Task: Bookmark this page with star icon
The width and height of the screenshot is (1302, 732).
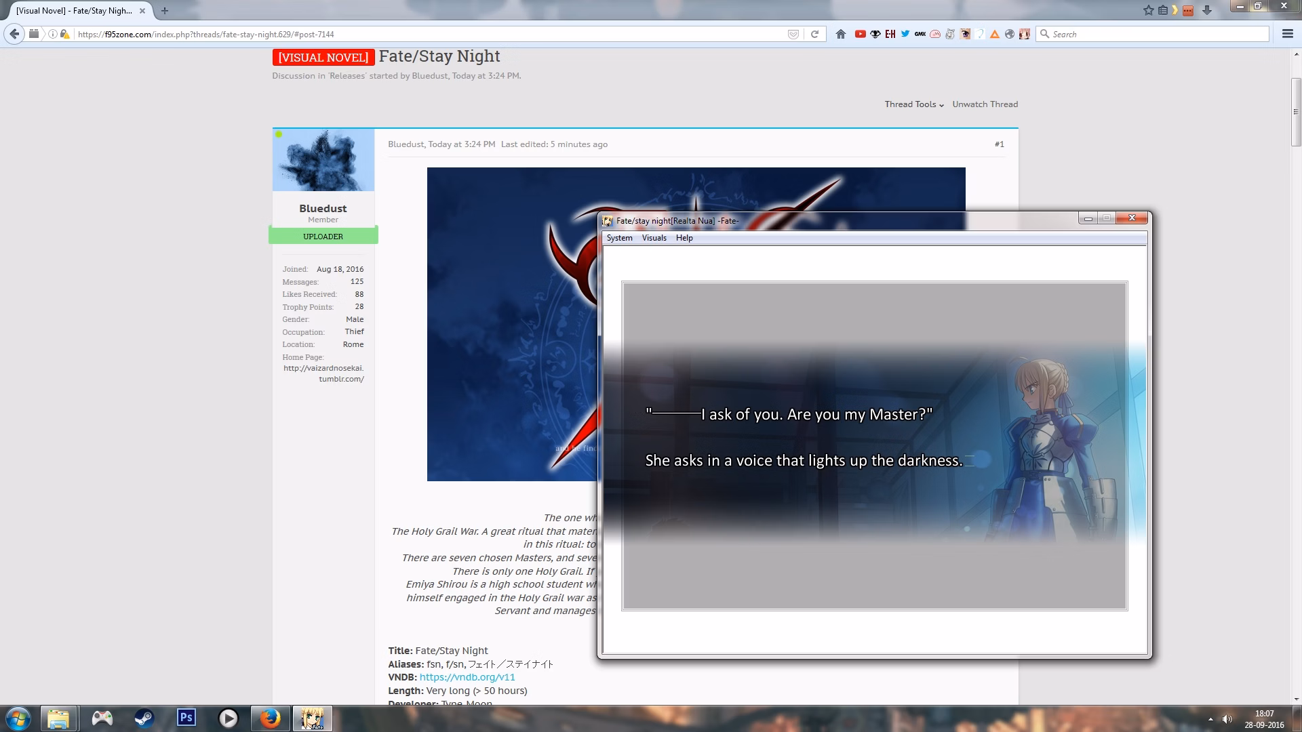Action: (1148, 10)
